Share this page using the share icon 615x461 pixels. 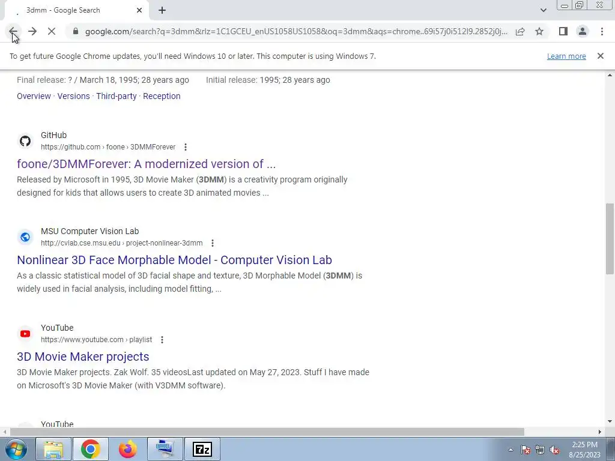coord(520,31)
